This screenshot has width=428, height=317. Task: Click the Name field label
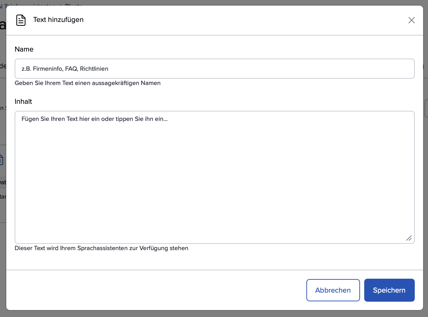24,49
